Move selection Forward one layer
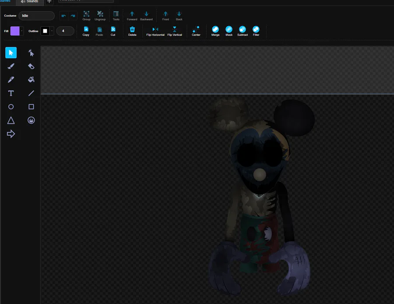 (x=132, y=16)
